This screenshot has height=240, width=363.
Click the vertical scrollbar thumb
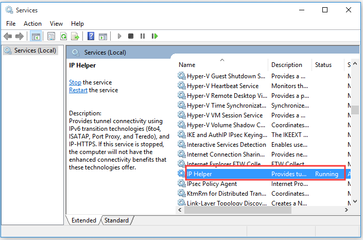355,110
